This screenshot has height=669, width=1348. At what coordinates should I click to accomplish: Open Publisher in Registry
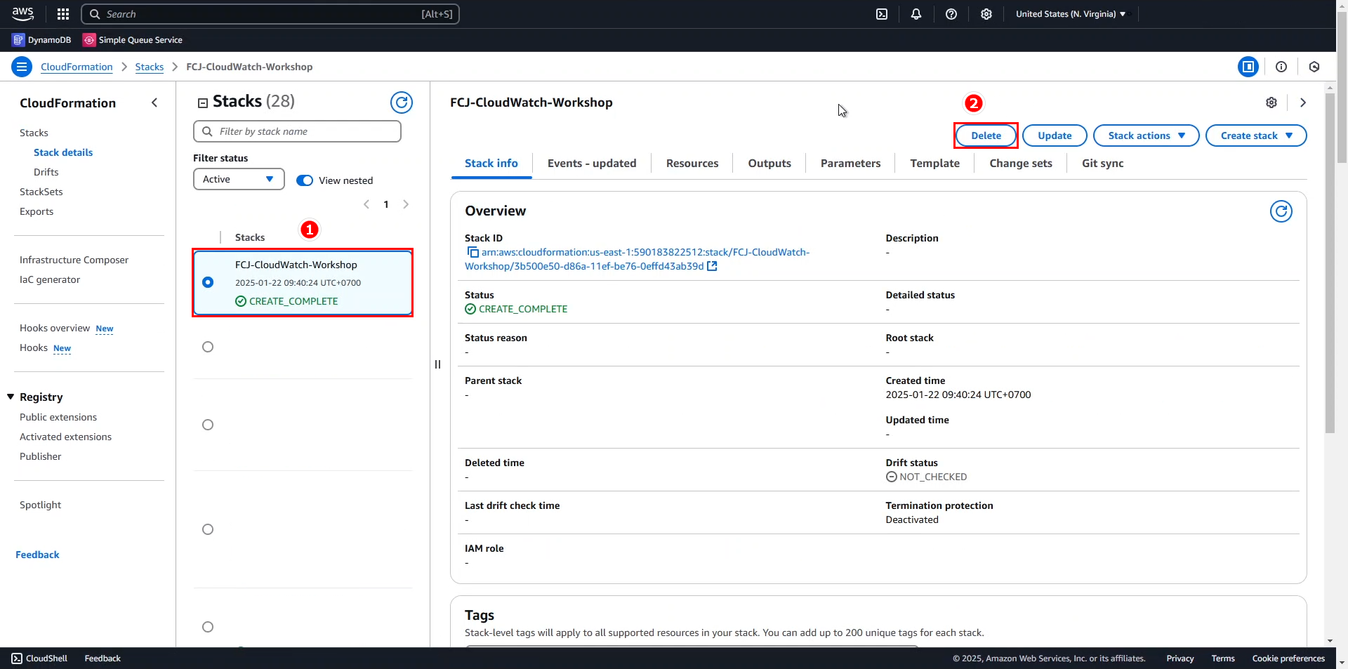click(x=41, y=456)
